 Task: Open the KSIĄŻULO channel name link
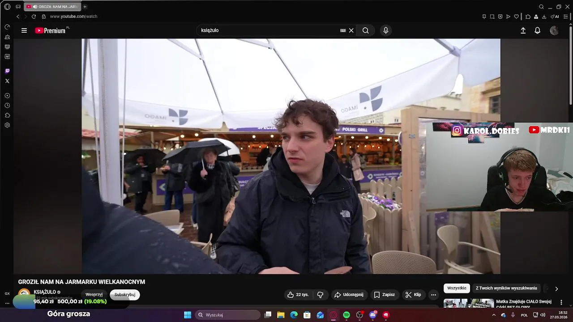point(45,292)
